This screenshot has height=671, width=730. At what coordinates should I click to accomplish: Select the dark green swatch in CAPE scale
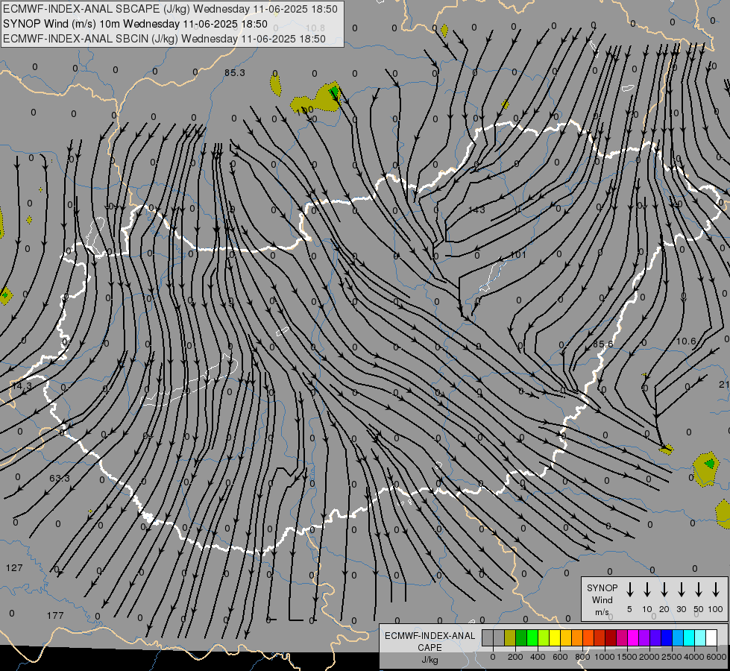pos(521,638)
